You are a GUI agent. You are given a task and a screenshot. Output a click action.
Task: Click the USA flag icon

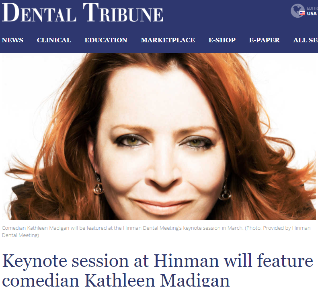302,13
